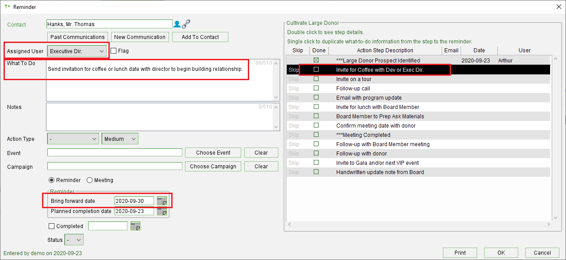Tick Done for Handwritten update note from Board
566x260 pixels.
coord(316,172)
